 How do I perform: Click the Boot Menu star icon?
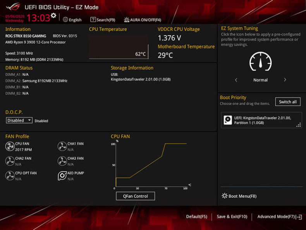(225, 196)
